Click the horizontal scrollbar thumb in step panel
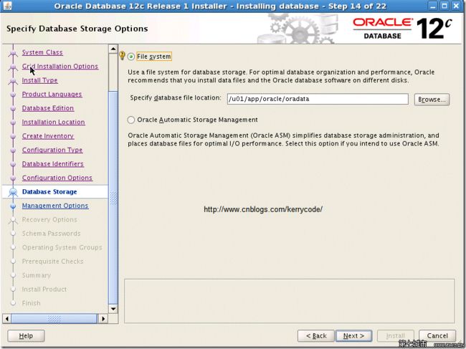This screenshot has width=466, height=349. [54, 319]
